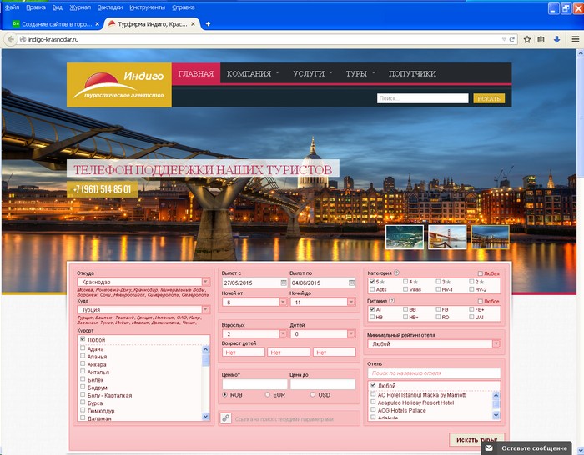Bookmark this page with the star icon
Image resolution: width=584 pixels, height=455 pixels.
click(527, 39)
